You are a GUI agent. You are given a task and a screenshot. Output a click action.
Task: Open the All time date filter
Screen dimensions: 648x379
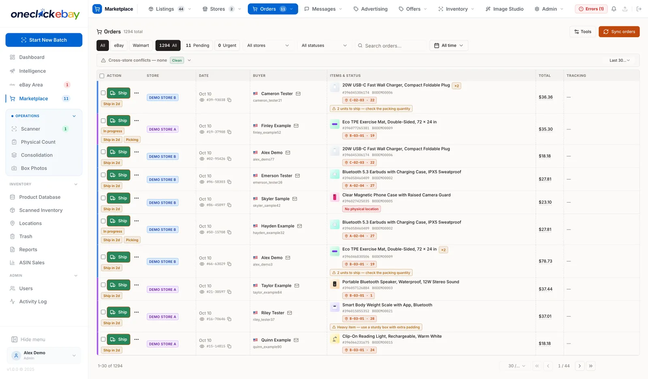[x=449, y=45]
